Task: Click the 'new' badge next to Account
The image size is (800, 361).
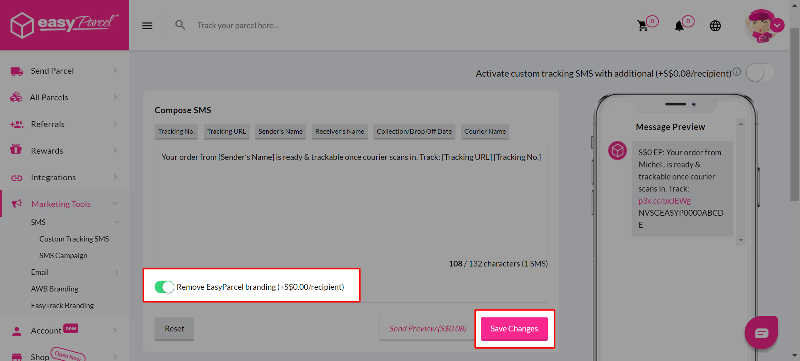Action: coord(71,329)
